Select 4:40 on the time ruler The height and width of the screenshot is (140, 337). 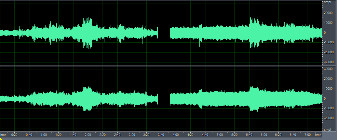click(205, 135)
